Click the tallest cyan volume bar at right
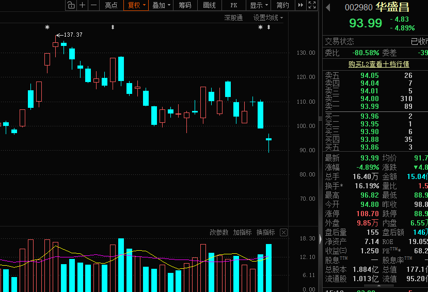This screenshot has height=292, width=428. tap(268, 268)
